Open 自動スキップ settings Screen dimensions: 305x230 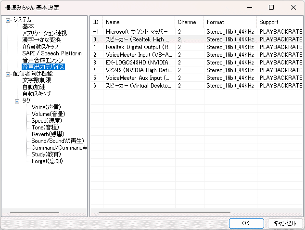37,94
